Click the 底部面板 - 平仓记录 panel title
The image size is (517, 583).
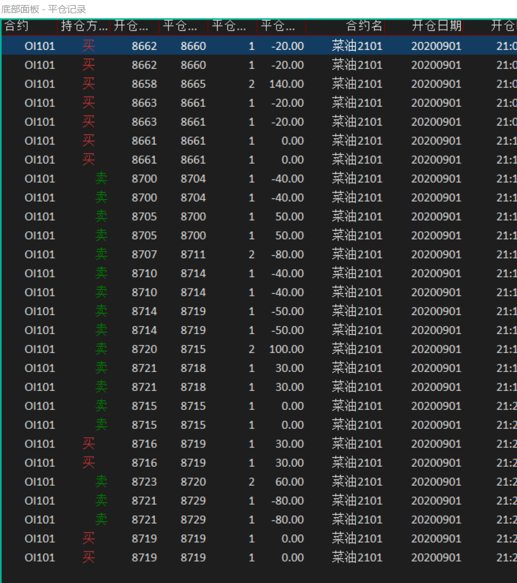point(44,9)
